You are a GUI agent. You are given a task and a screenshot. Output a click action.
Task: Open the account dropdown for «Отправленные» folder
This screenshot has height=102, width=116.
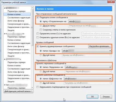tap(90, 22)
